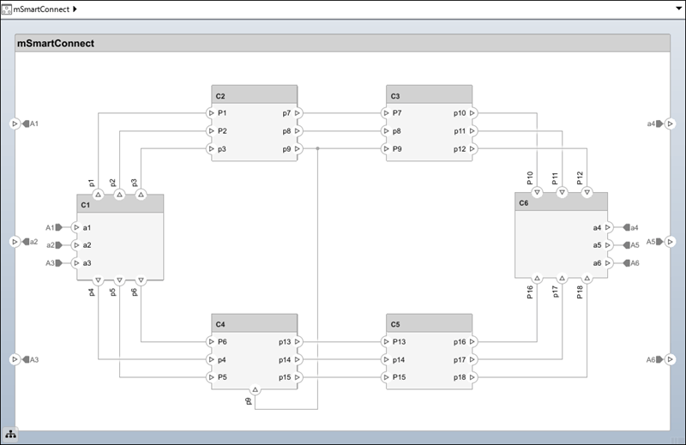Click the C5 component title bar
The image size is (686, 445).
(x=429, y=323)
